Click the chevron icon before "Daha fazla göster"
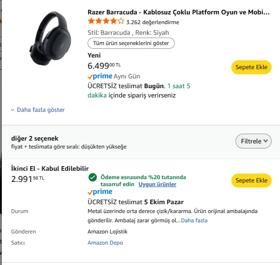280x265 pixels. click(x=13, y=110)
